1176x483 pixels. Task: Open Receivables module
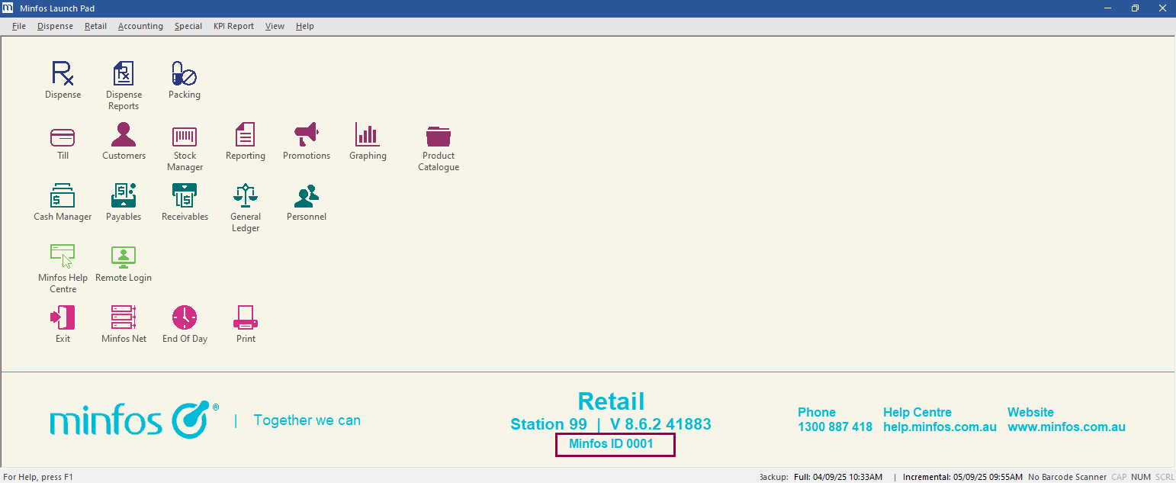(x=185, y=195)
